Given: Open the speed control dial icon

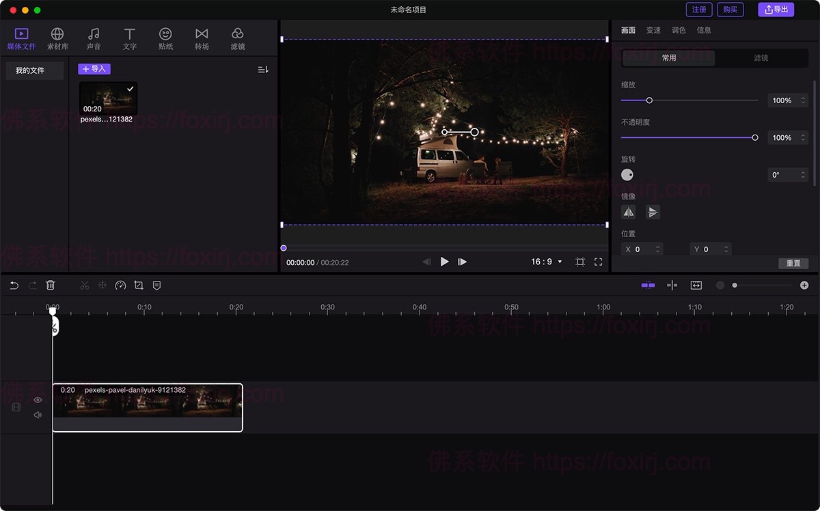Looking at the screenshot, I should point(120,285).
